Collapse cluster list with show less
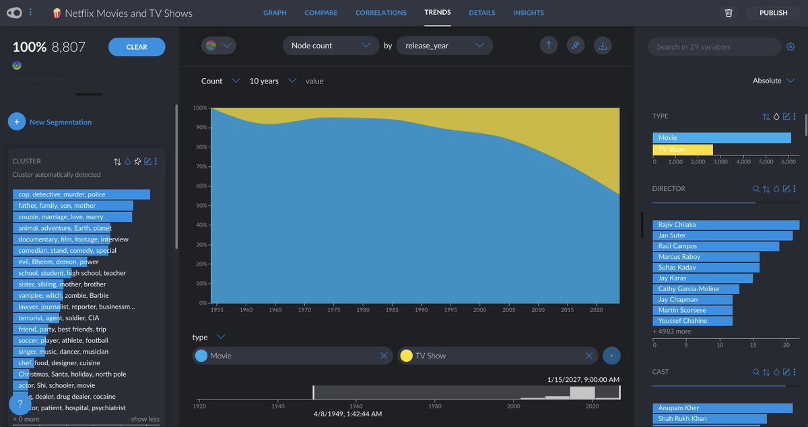 click(143, 419)
